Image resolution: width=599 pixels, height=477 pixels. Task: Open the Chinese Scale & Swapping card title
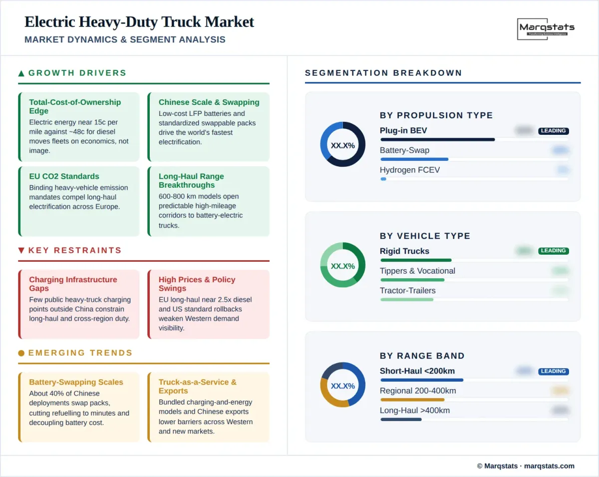coord(209,102)
